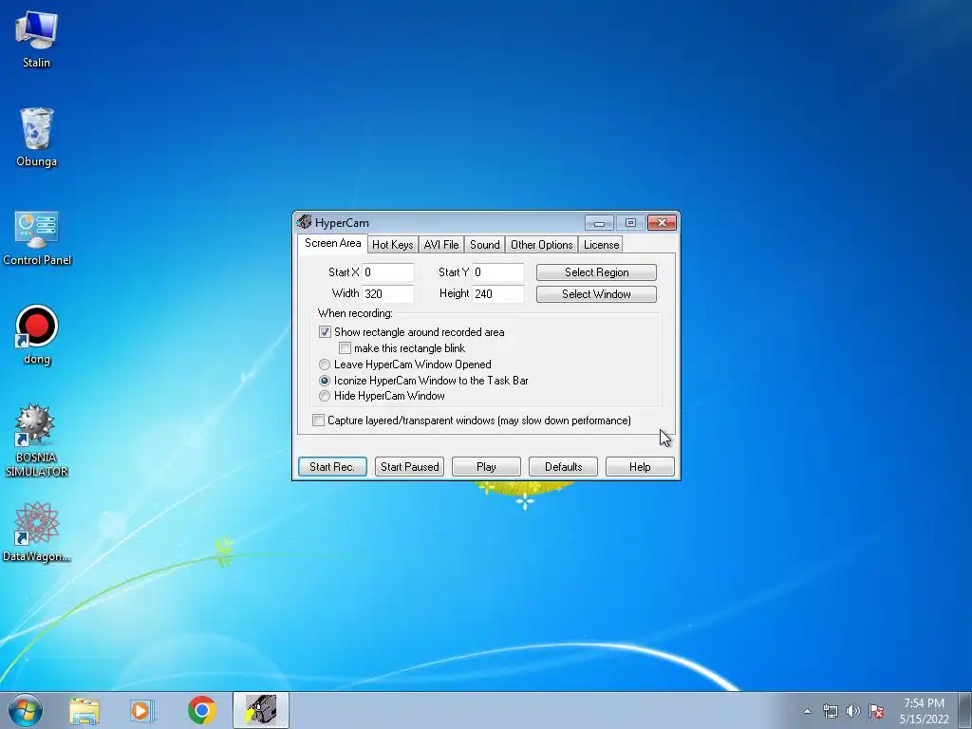Select Leave HyperCam Window Opened option
This screenshot has width=972, height=729.
pyautogui.click(x=325, y=364)
